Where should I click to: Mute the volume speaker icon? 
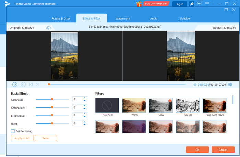(x=230, y=84)
